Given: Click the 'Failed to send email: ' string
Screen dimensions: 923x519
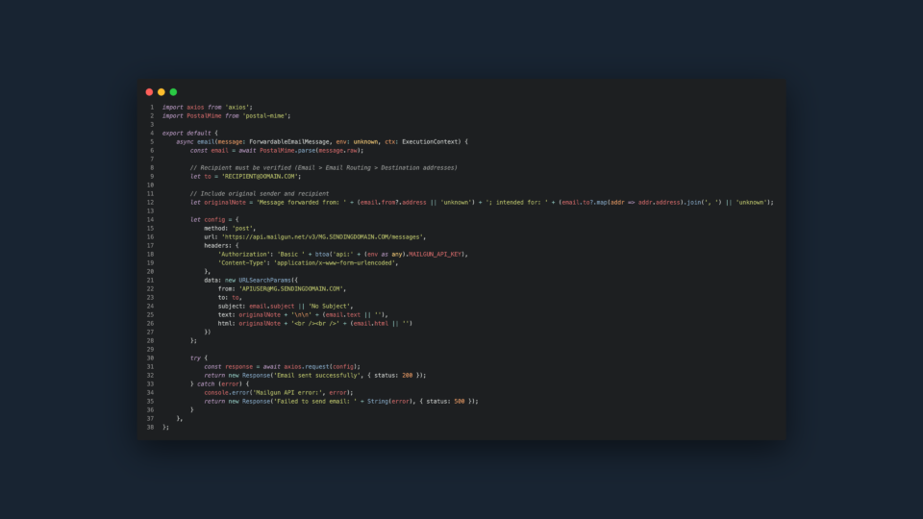Looking at the screenshot, I should [x=315, y=402].
